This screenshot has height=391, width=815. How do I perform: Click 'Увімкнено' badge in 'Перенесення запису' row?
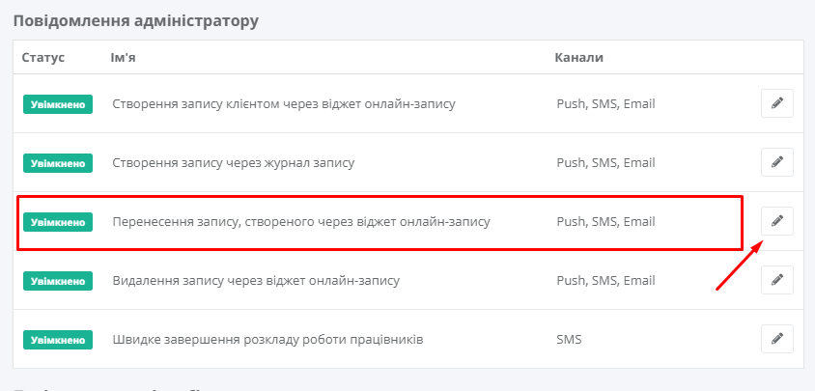tap(58, 222)
